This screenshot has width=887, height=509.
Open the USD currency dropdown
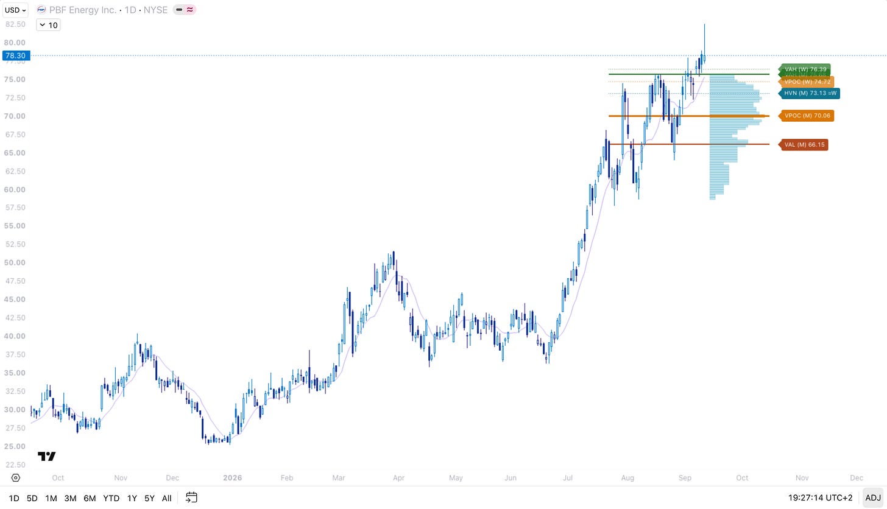point(15,10)
